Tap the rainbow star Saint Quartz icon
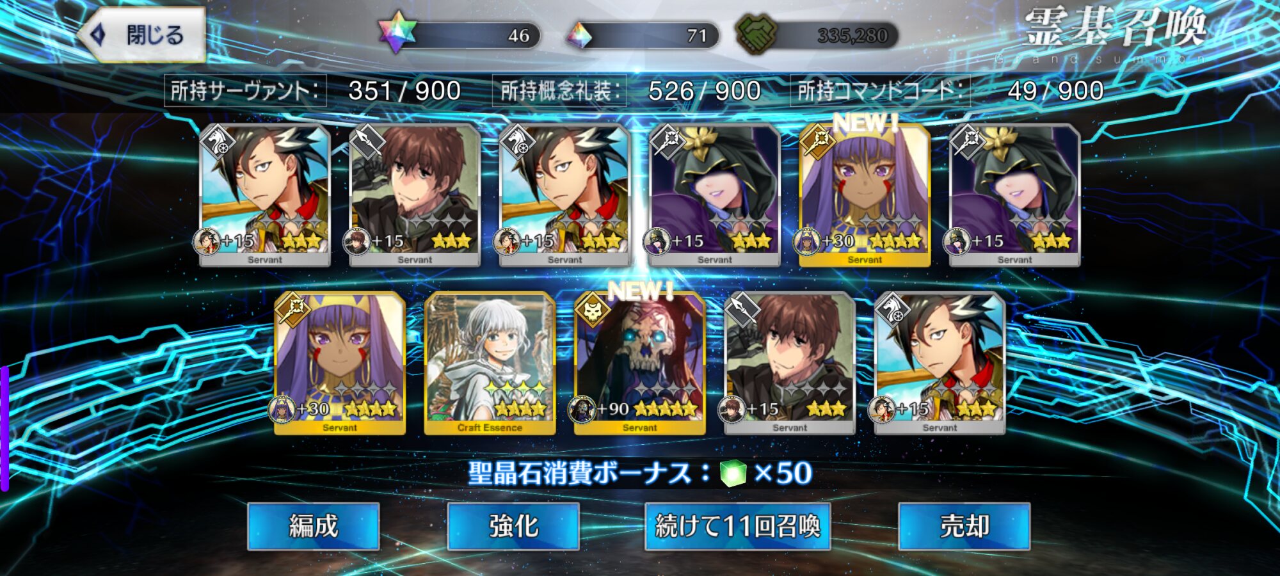 tap(397, 32)
